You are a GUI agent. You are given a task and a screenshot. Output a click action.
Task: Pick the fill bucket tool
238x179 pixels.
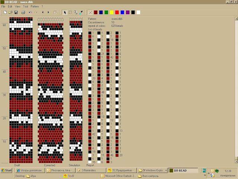coord(75,12)
